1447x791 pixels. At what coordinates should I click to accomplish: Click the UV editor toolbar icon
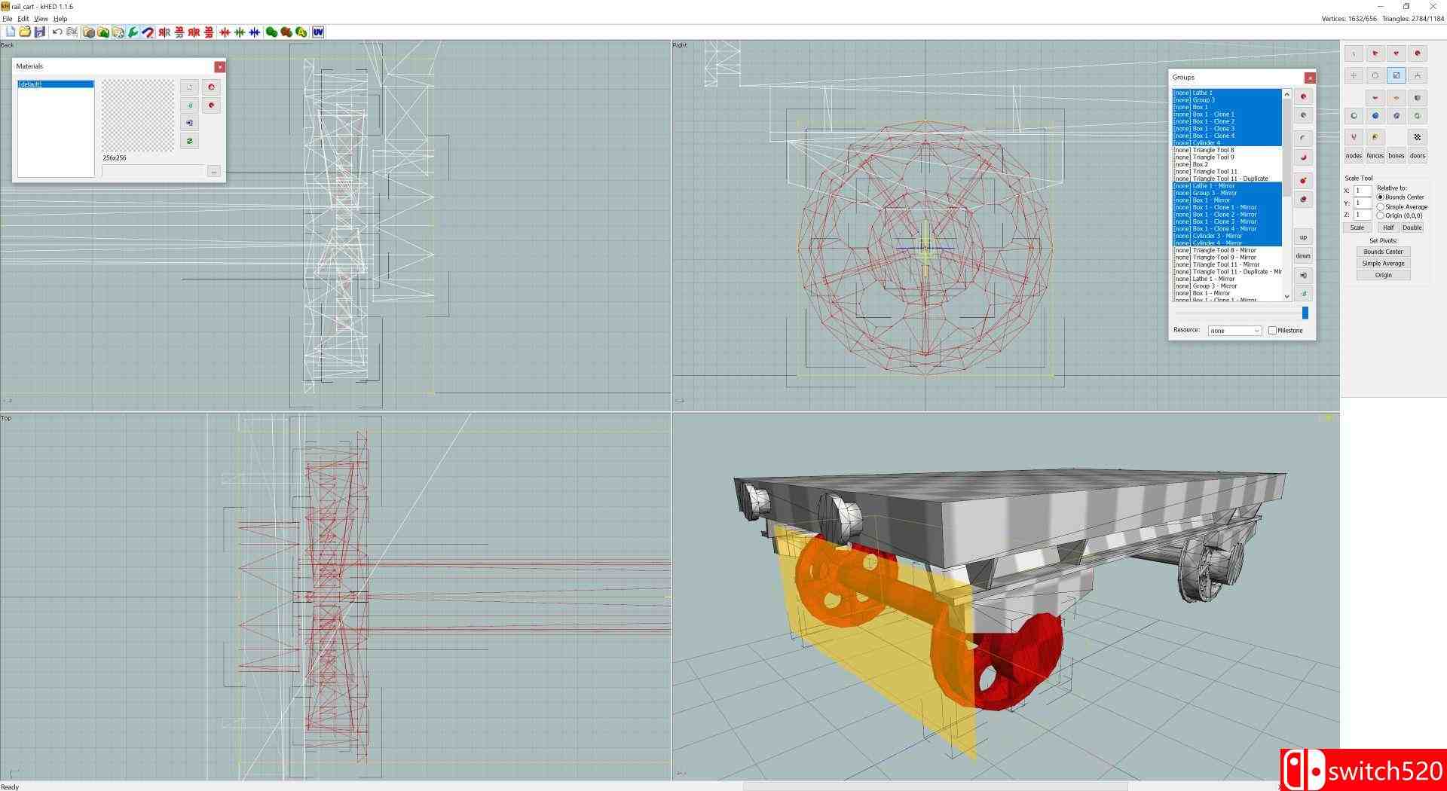(x=318, y=32)
